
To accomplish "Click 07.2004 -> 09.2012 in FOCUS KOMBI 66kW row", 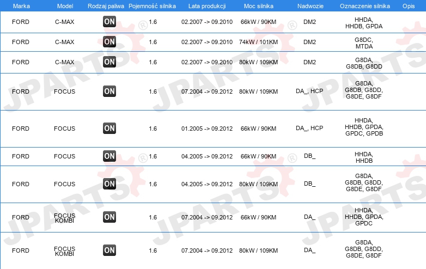I will coord(207,217).
